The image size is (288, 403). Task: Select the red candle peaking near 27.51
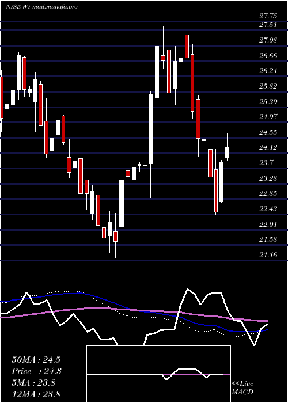point(187,46)
